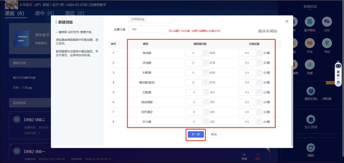Select the 作业 activity icon
This screenshot has width=344, height=163.
tap(310, 43)
